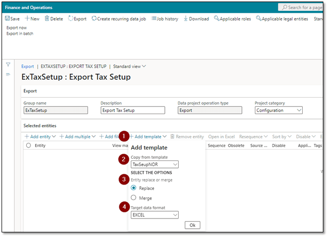Screen dimensions: 328x237
Task: Open the filter pane funnel icon
Action: [x=8, y=64]
